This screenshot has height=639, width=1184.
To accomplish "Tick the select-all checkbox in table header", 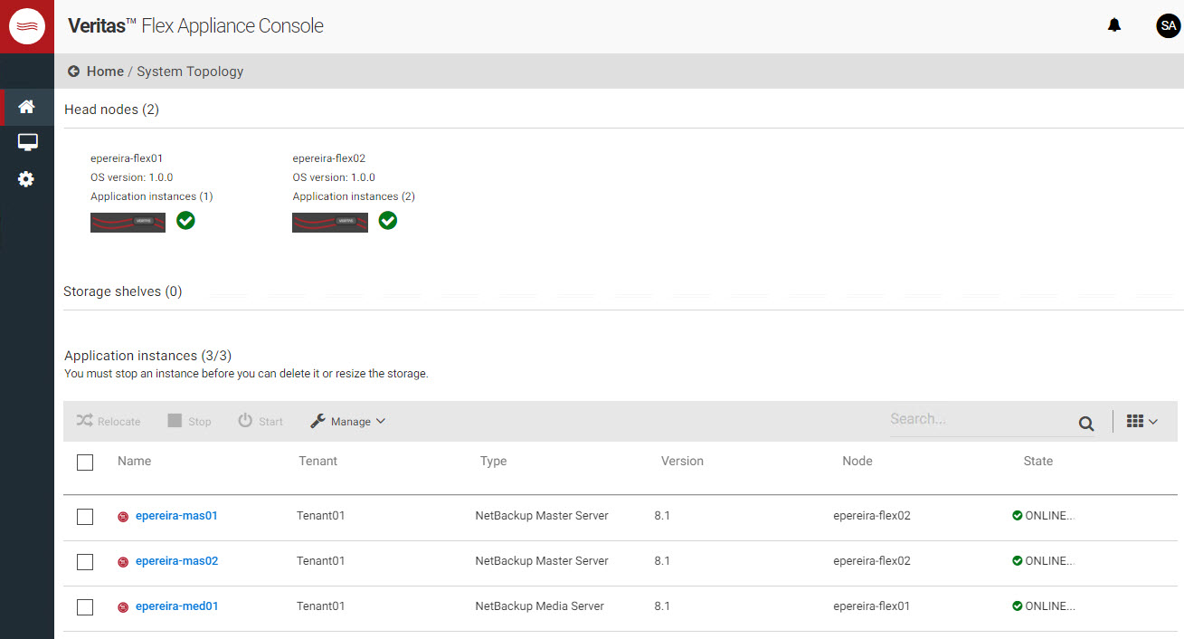I will (x=85, y=463).
